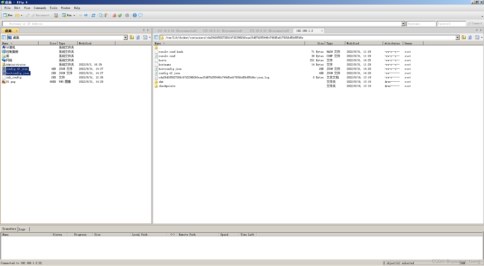This screenshot has height=266, width=484.
Task: Switch to the Logs tab
Action: click(22, 229)
